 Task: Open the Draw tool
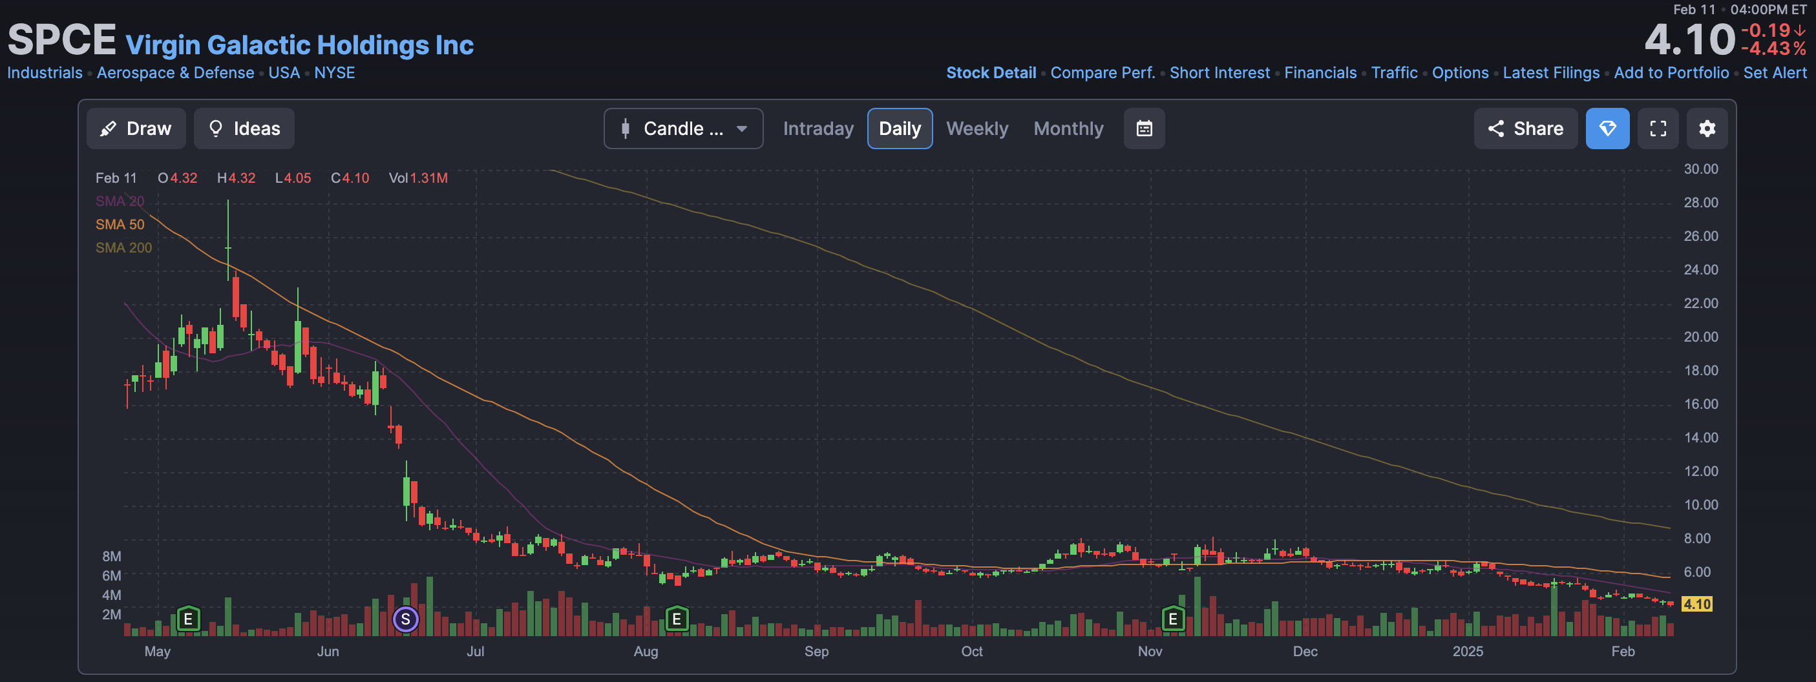coord(136,129)
